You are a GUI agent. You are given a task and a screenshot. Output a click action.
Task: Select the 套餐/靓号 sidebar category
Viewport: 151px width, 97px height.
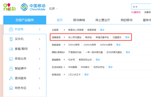pos(25,49)
